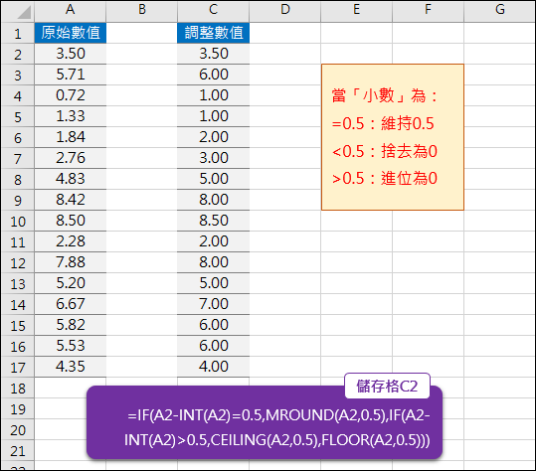Select cell A11 containing 2.28
Screen dimensions: 536x471
pos(70,241)
